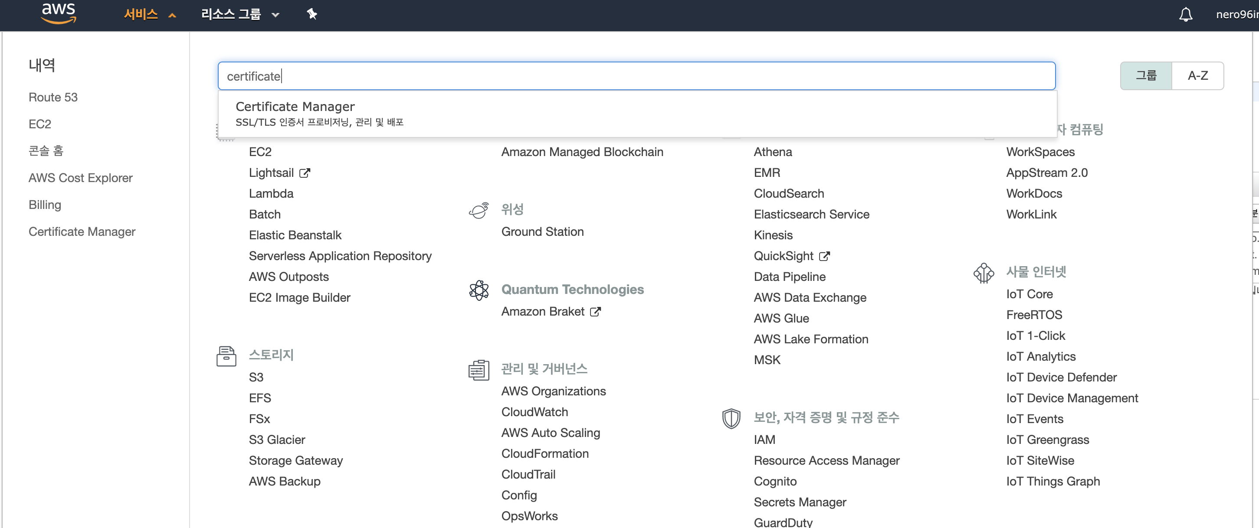1259x528 pixels.
Task: Open CloudWatch service
Action: (534, 412)
